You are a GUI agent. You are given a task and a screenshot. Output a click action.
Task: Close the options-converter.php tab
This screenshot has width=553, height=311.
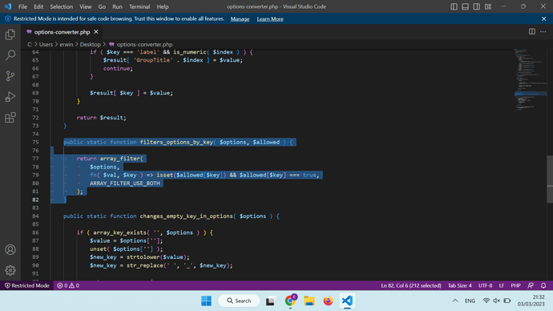[96, 32]
